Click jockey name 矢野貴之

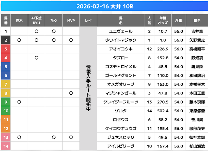pos(197,40)
